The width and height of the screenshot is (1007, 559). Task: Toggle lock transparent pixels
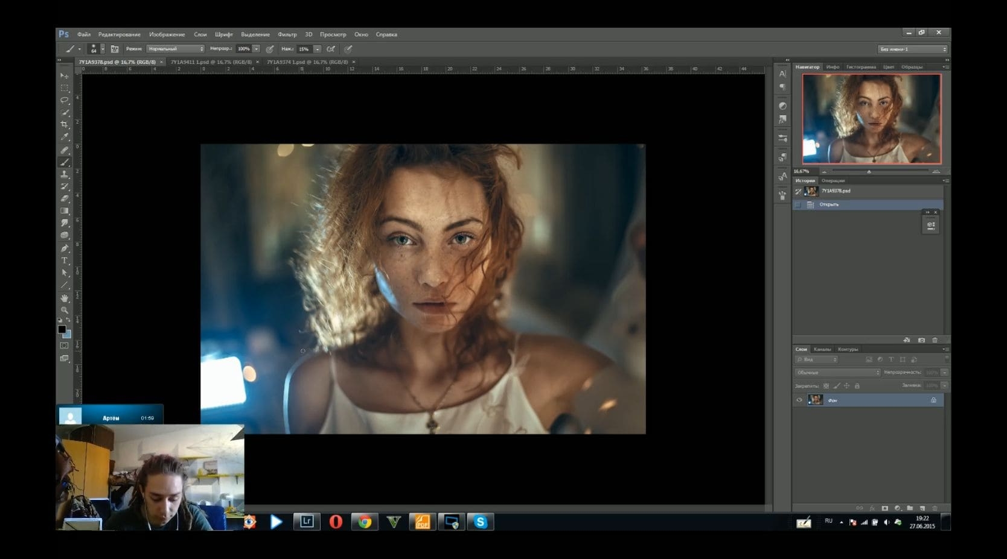point(826,386)
